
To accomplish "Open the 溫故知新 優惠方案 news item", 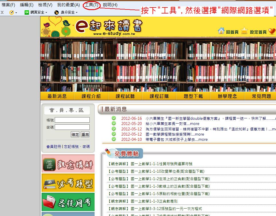I will click(x=211, y=129).
